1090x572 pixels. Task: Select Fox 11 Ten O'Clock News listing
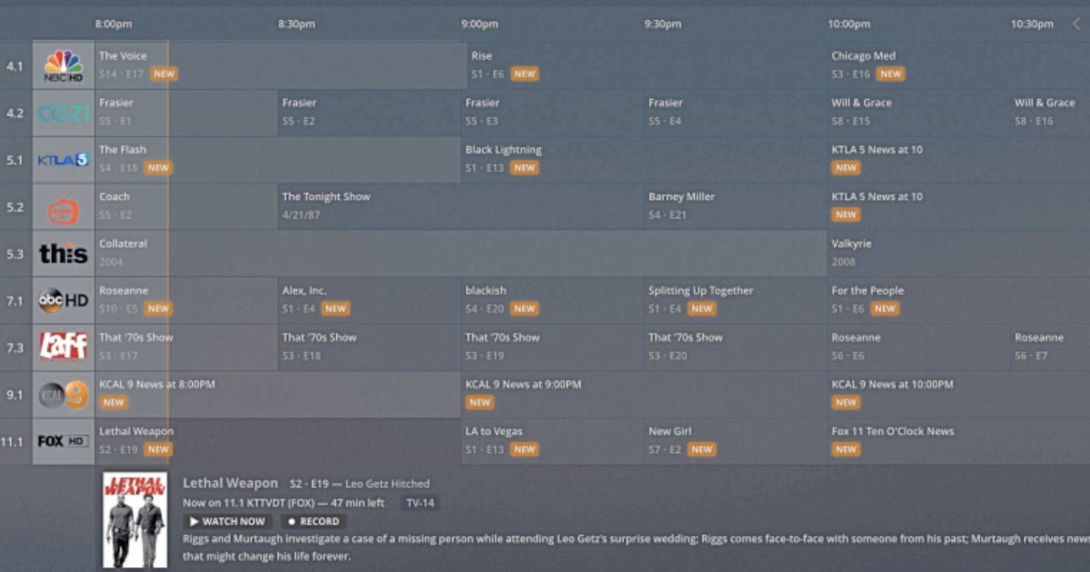pyautogui.click(x=959, y=442)
